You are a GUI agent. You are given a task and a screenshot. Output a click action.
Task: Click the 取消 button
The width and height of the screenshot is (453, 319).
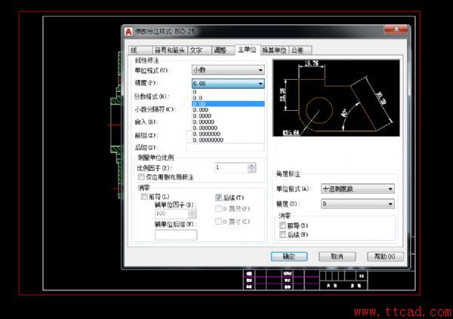pyautogui.click(x=337, y=256)
